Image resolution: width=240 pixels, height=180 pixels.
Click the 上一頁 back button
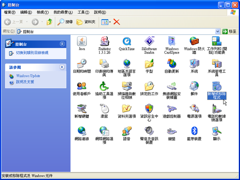[x=13, y=22]
